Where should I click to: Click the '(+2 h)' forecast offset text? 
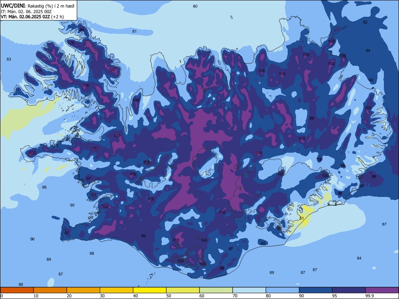tap(57, 17)
